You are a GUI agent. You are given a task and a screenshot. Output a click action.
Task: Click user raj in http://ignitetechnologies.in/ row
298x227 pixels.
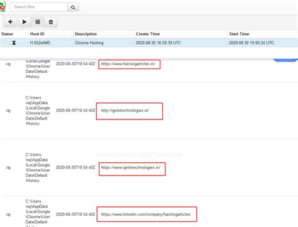pyautogui.click(x=8, y=111)
